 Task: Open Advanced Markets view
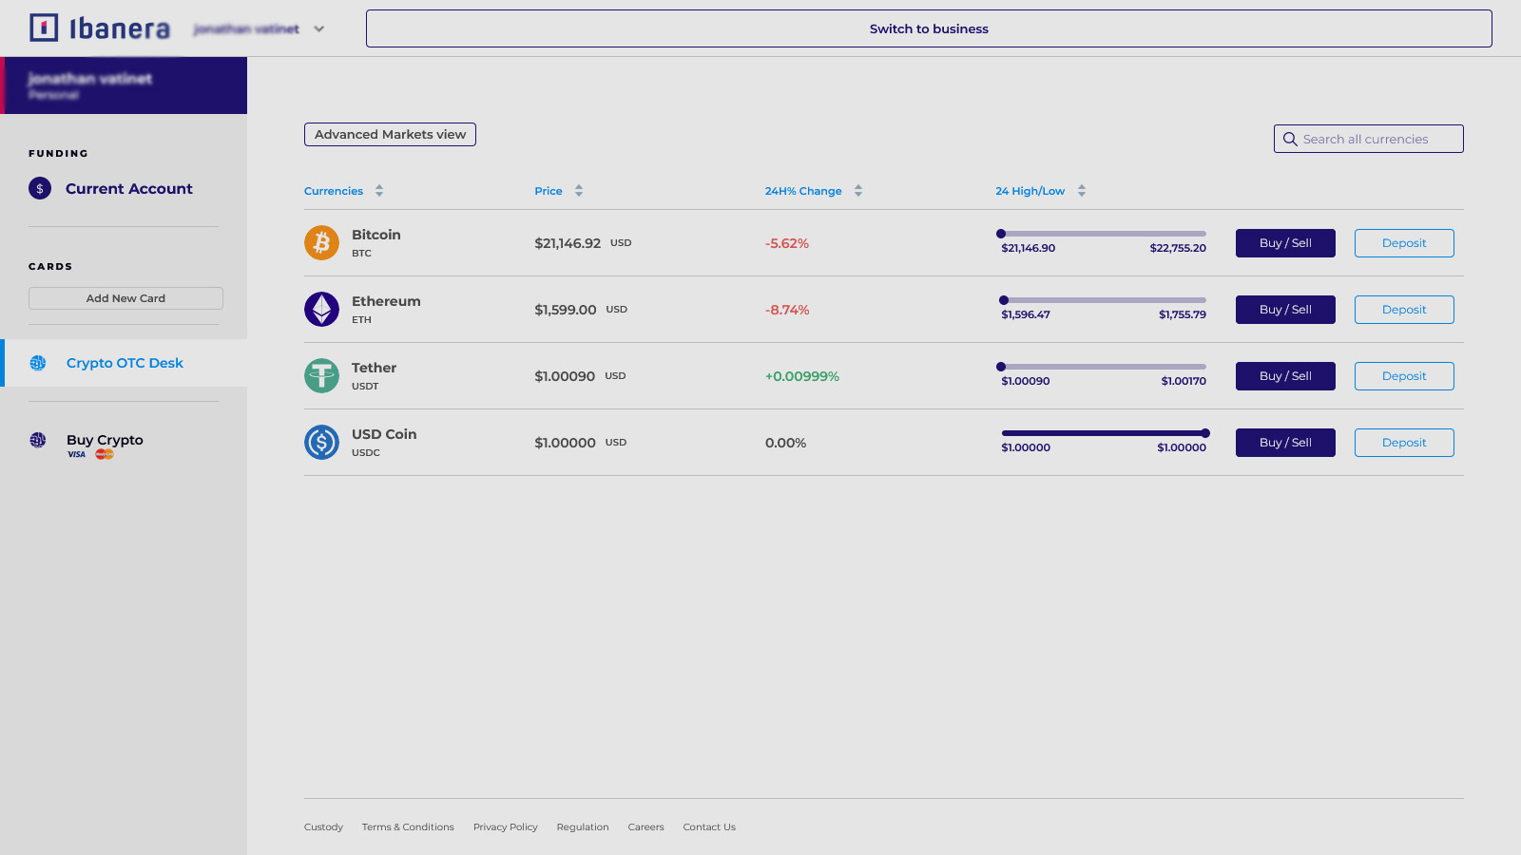pyautogui.click(x=390, y=135)
